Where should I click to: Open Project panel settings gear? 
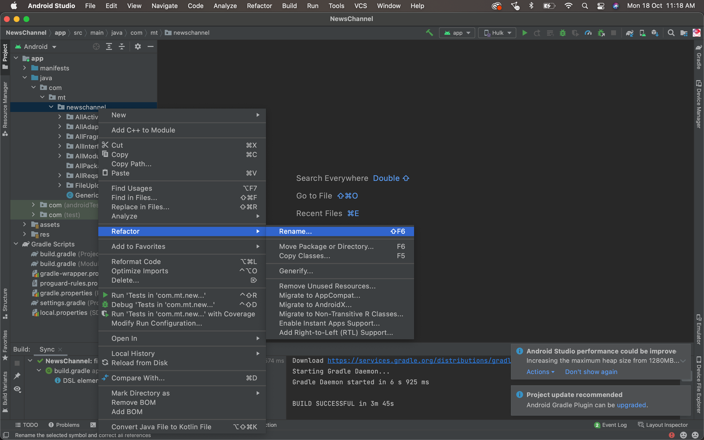click(x=138, y=47)
